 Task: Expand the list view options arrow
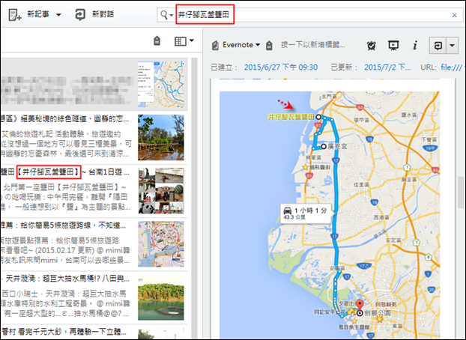point(191,40)
